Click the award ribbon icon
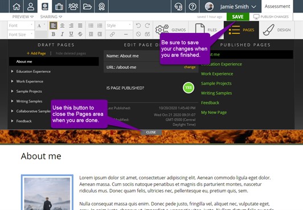Image resolution: width=303 pixels, height=210 pixels. (x=101, y=7)
